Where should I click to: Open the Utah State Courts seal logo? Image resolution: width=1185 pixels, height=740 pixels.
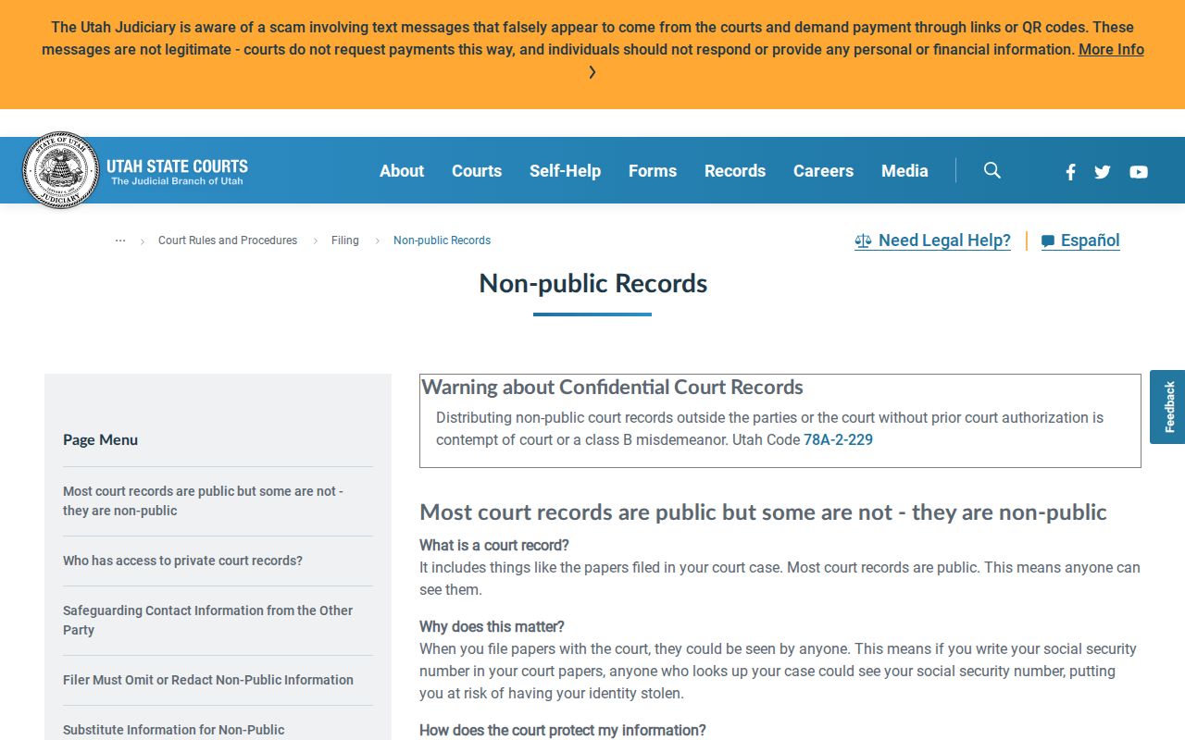point(60,170)
